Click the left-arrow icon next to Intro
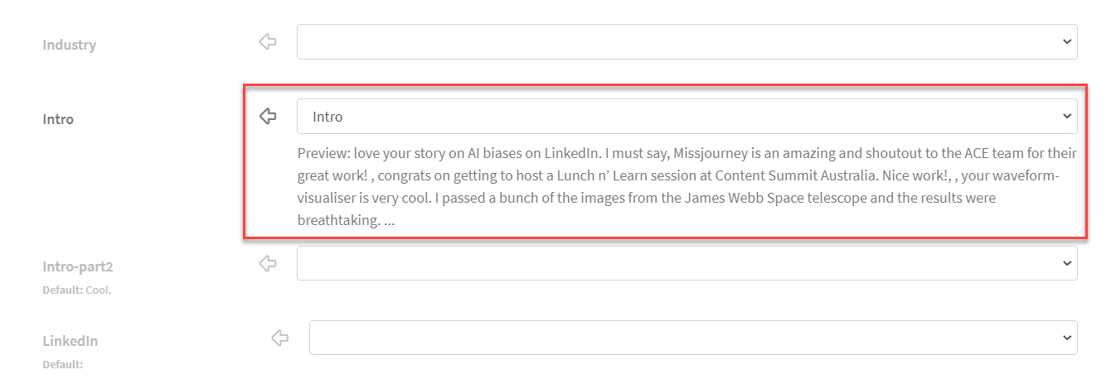 (x=267, y=116)
